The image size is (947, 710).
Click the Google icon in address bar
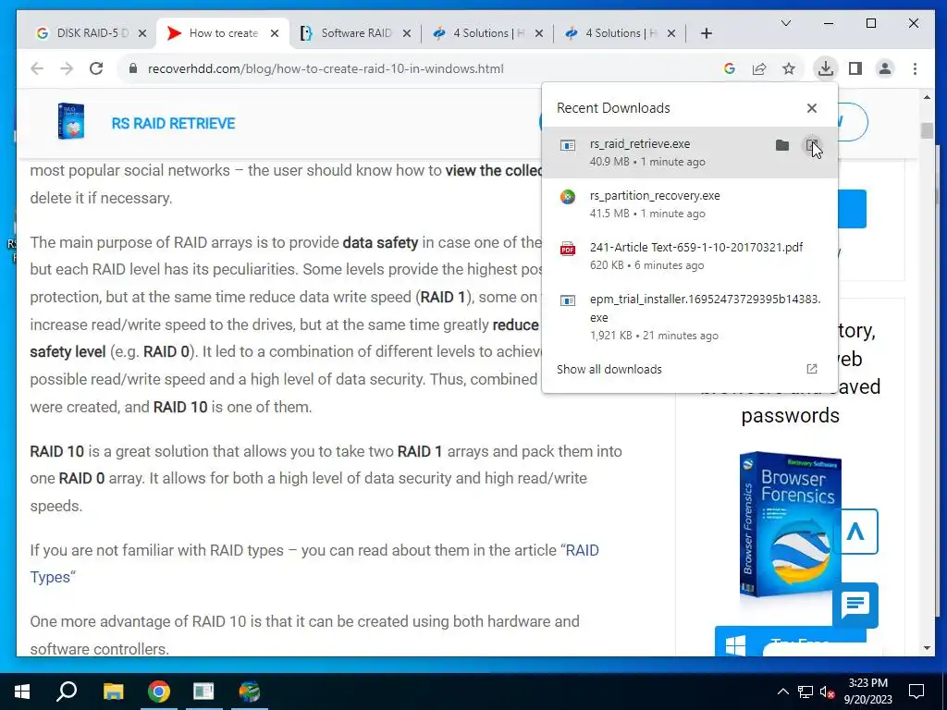tap(730, 68)
